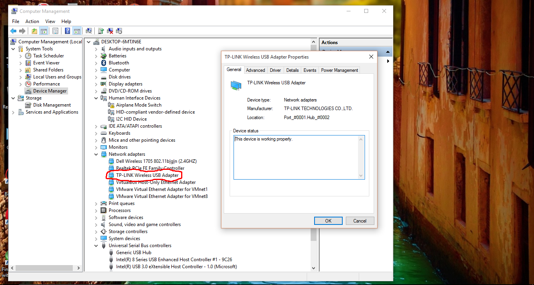Switch to the Power Management tab

[x=340, y=70]
